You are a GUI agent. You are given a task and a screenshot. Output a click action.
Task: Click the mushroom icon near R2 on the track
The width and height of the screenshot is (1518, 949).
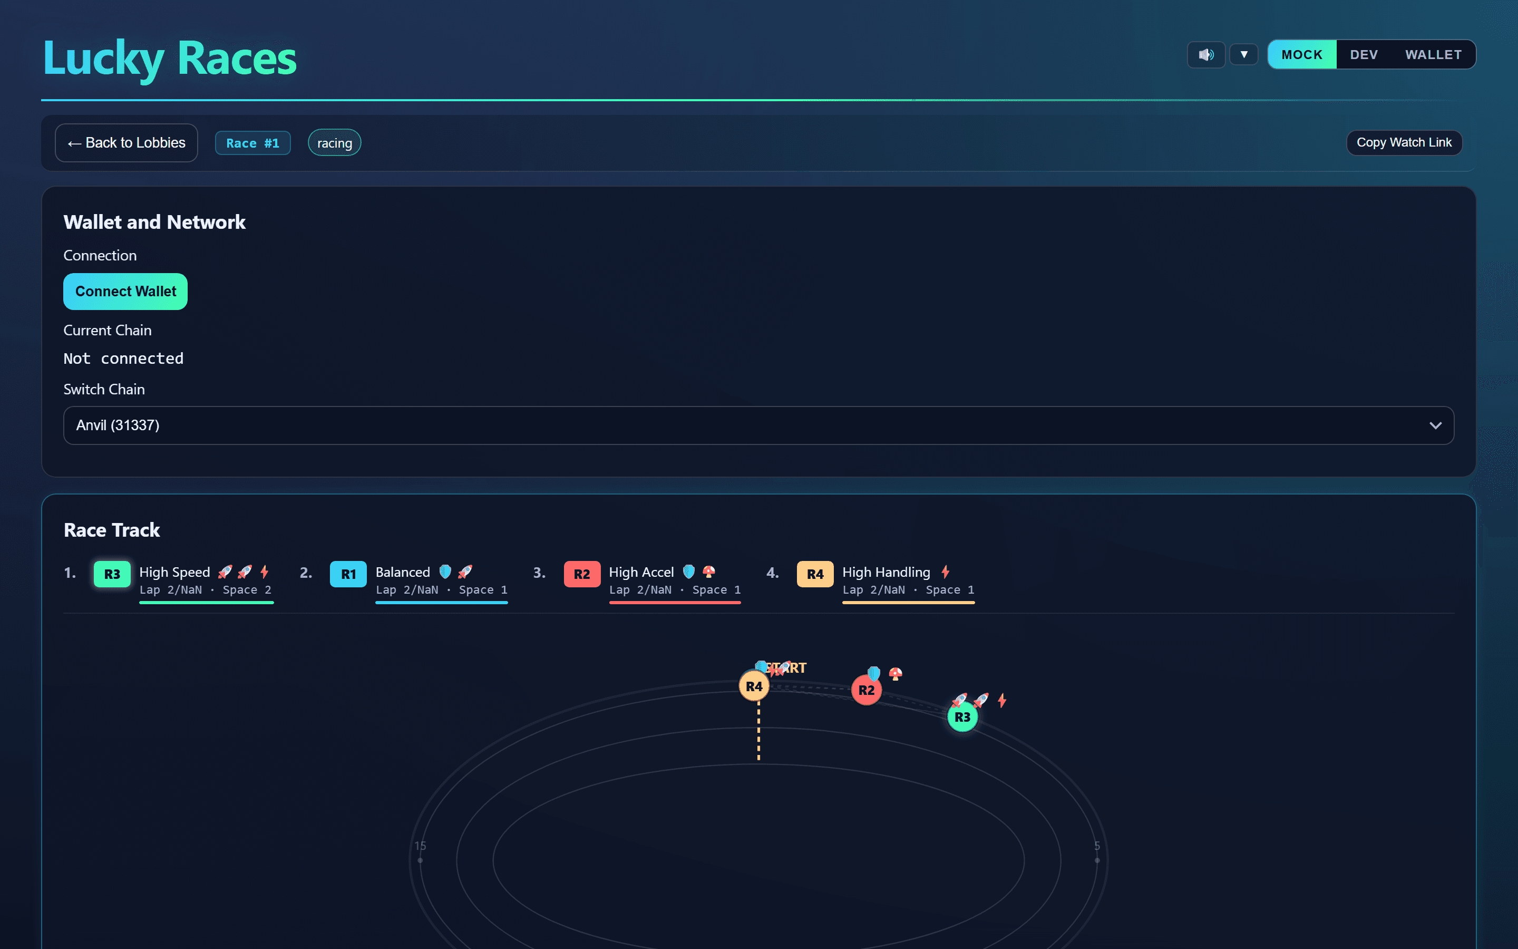(x=896, y=673)
